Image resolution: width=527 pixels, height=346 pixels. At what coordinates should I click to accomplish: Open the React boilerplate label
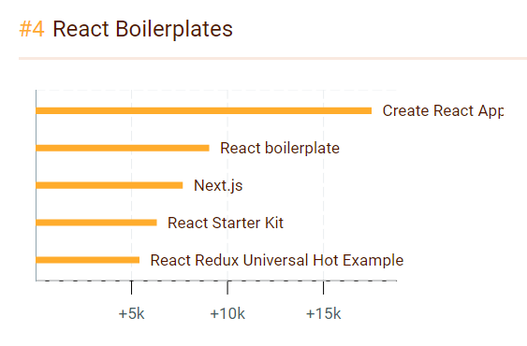280,148
